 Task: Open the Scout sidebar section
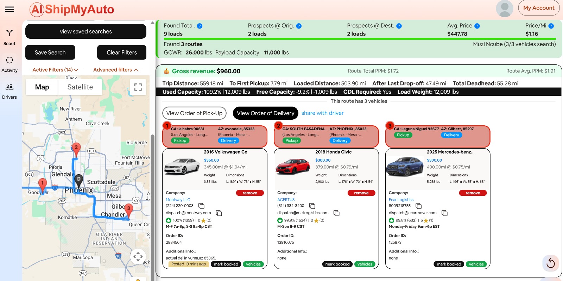(x=10, y=37)
